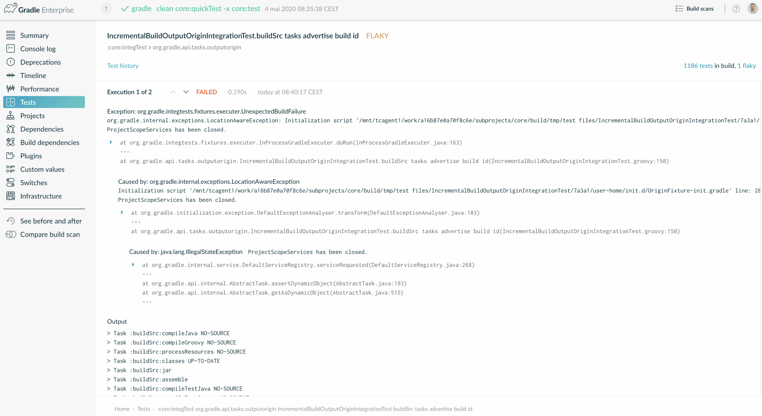Click the FLAKY status label
Screen dimensions: 762x416
point(377,36)
